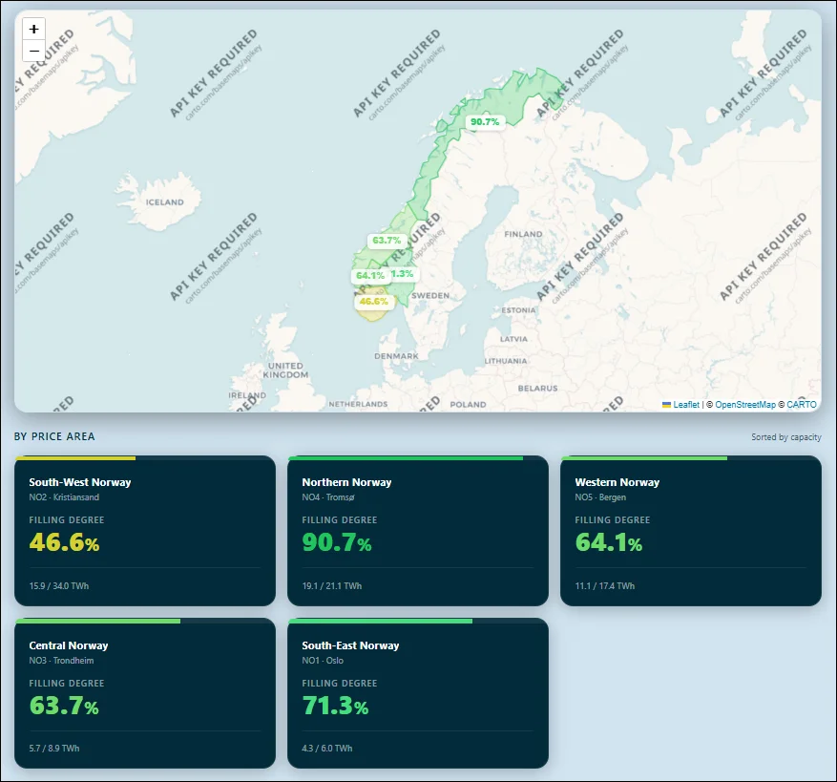Click the 19.1 / 21.1 TWh text
This screenshot has width=837, height=782.
[x=331, y=586]
